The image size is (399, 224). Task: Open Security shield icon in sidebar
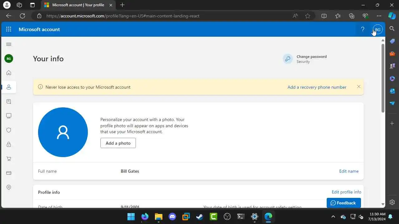coord(9,130)
